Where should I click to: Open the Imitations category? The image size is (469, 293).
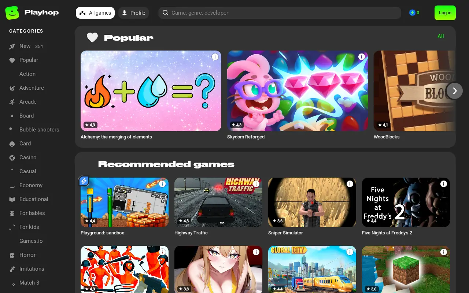click(x=32, y=269)
